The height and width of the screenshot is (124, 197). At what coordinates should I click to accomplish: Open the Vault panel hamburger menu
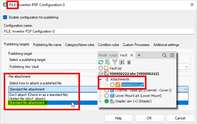(172, 55)
